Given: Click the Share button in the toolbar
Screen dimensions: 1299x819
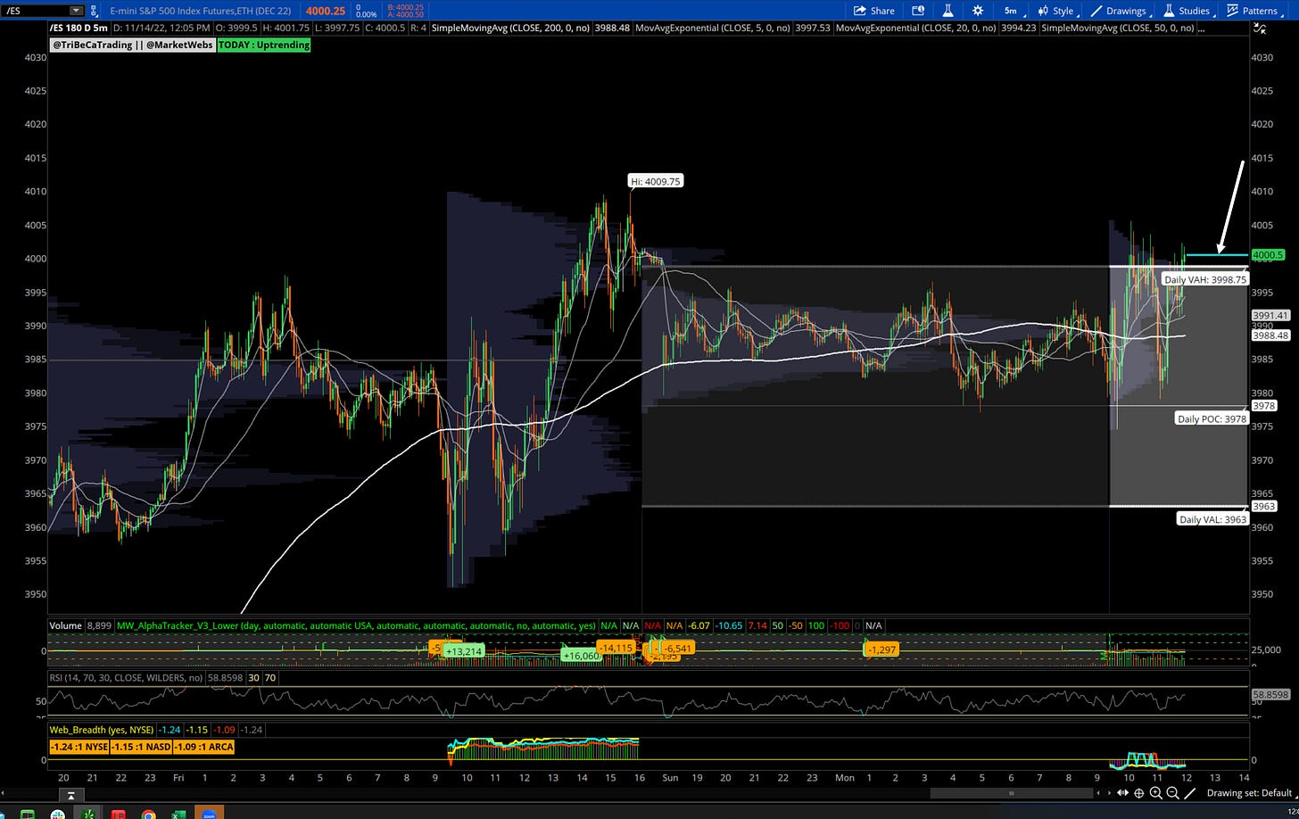Looking at the screenshot, I should click(874, 11).
